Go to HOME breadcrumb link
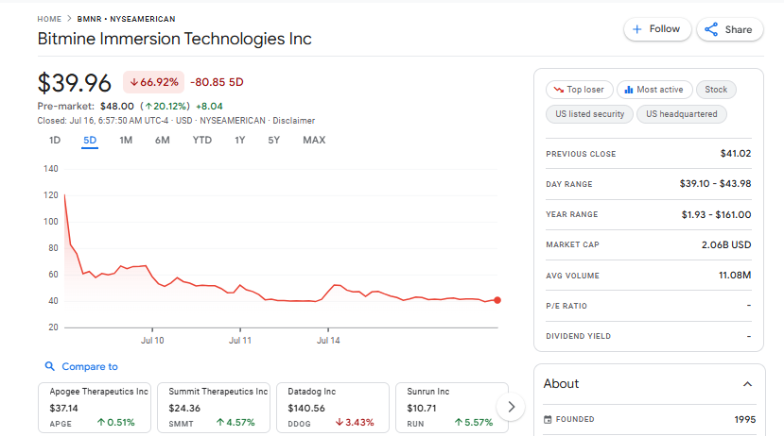 pyautogui.click(x=49, y=19)
